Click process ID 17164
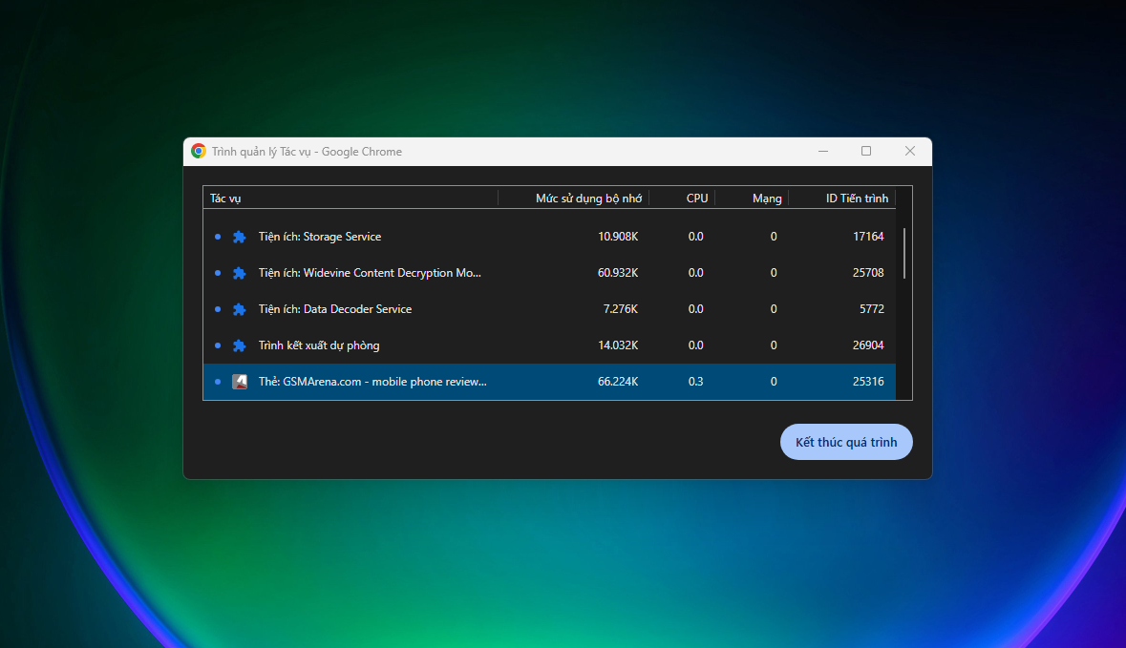Screen dimensions: 1126x648 pyautogui.click(x=868, y=237)
